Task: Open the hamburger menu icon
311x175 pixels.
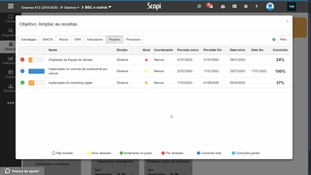Action: pyautogui.click(x=11, y=6)
